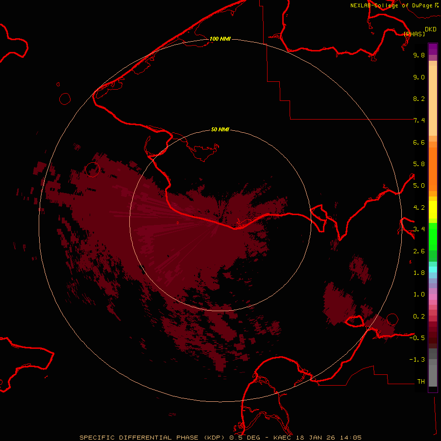The height and width of the screenshot is (441, 441).
Task: Pick the yellow segment of the color bar
Action: coord(433,210)
